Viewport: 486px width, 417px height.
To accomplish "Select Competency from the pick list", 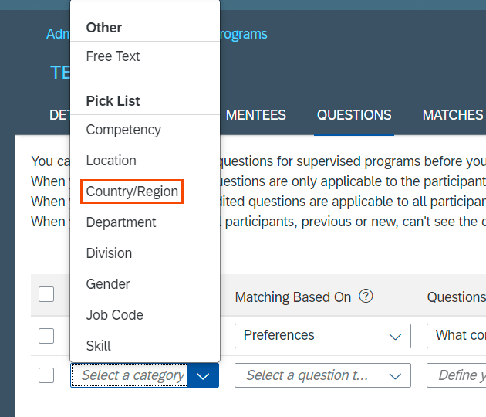I will pos(123,130).
